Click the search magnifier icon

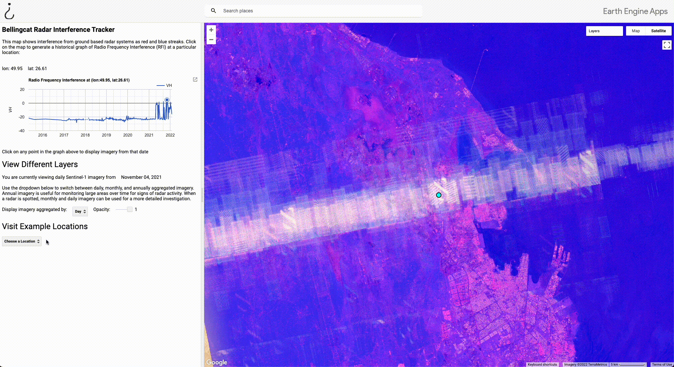tap(213, 11)
